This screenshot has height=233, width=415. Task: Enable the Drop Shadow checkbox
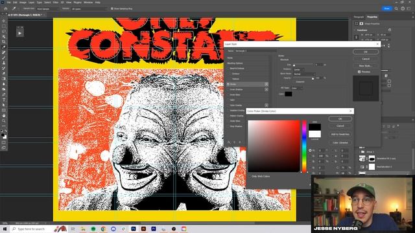(228, 127)
